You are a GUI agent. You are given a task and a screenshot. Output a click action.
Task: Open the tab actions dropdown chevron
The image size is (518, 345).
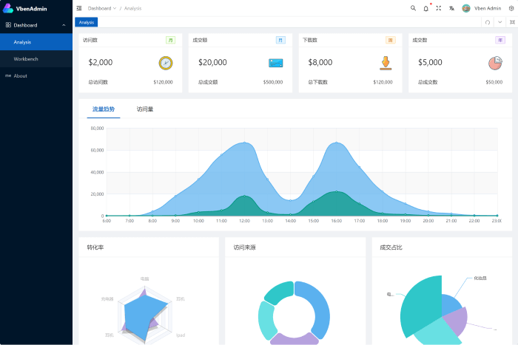(x=499, y=22)
